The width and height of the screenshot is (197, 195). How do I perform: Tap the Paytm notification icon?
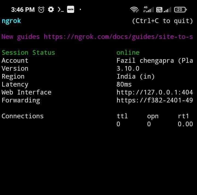point(71,10)
